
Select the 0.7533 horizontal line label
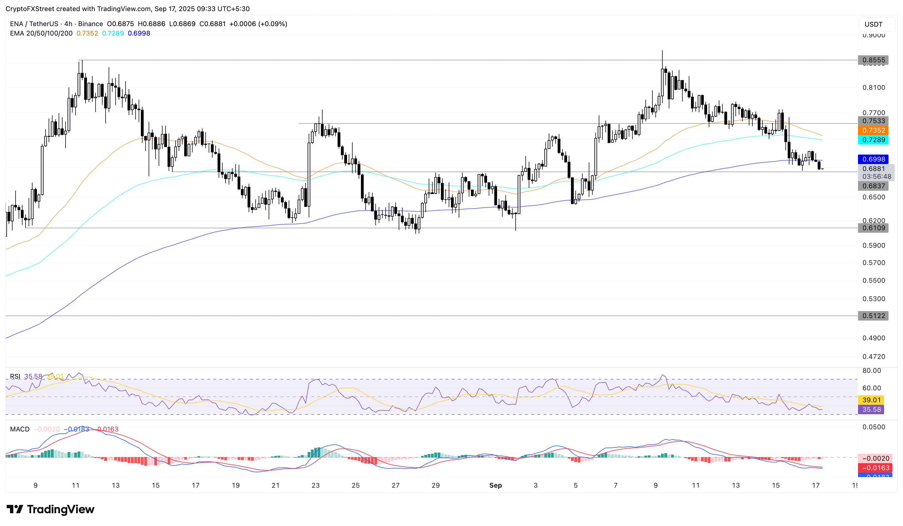(x=873, y=121)
